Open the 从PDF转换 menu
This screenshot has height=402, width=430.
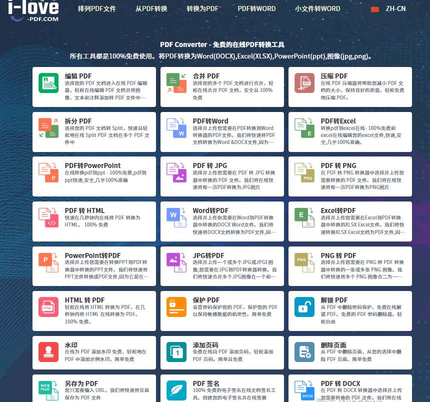tap(151, 9)
